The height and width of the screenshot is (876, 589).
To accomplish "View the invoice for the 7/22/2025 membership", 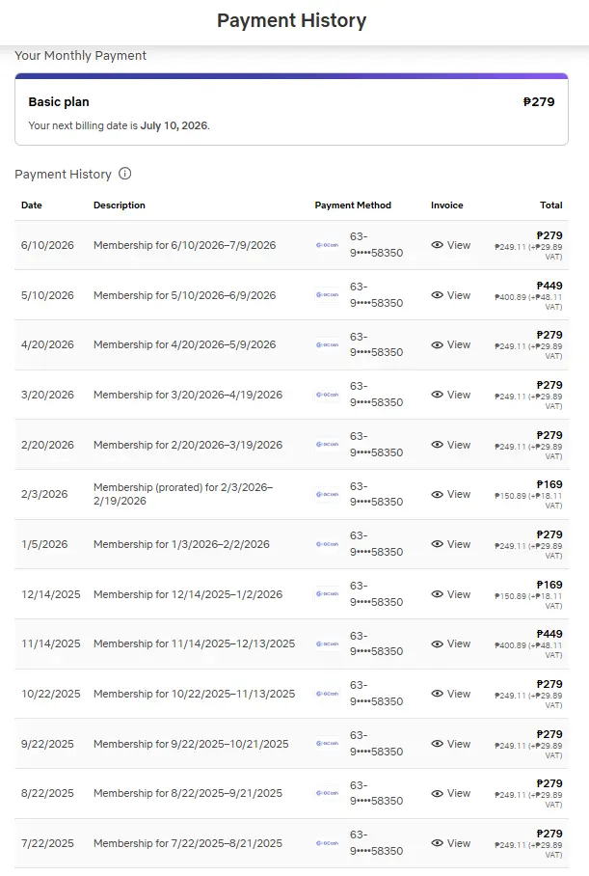I will click(451, 843).
